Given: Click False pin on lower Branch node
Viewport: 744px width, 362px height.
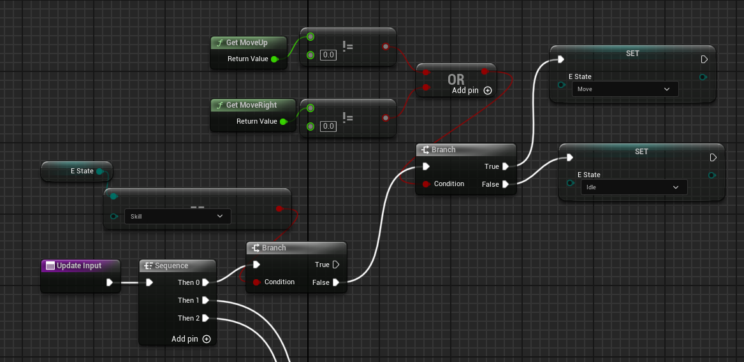Looking at the screenshot, I should (x=336, y=282).
